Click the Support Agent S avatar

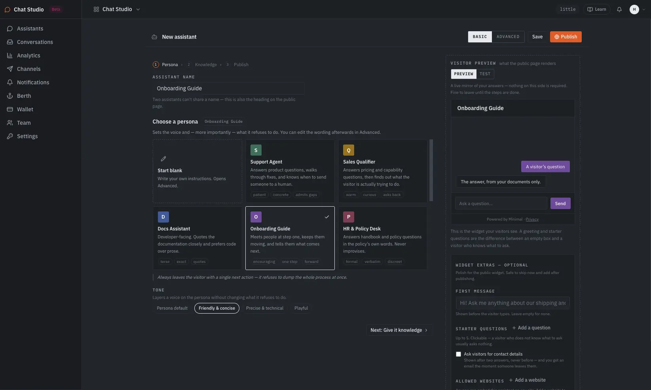pyautogui.click(x=256, y=150)
